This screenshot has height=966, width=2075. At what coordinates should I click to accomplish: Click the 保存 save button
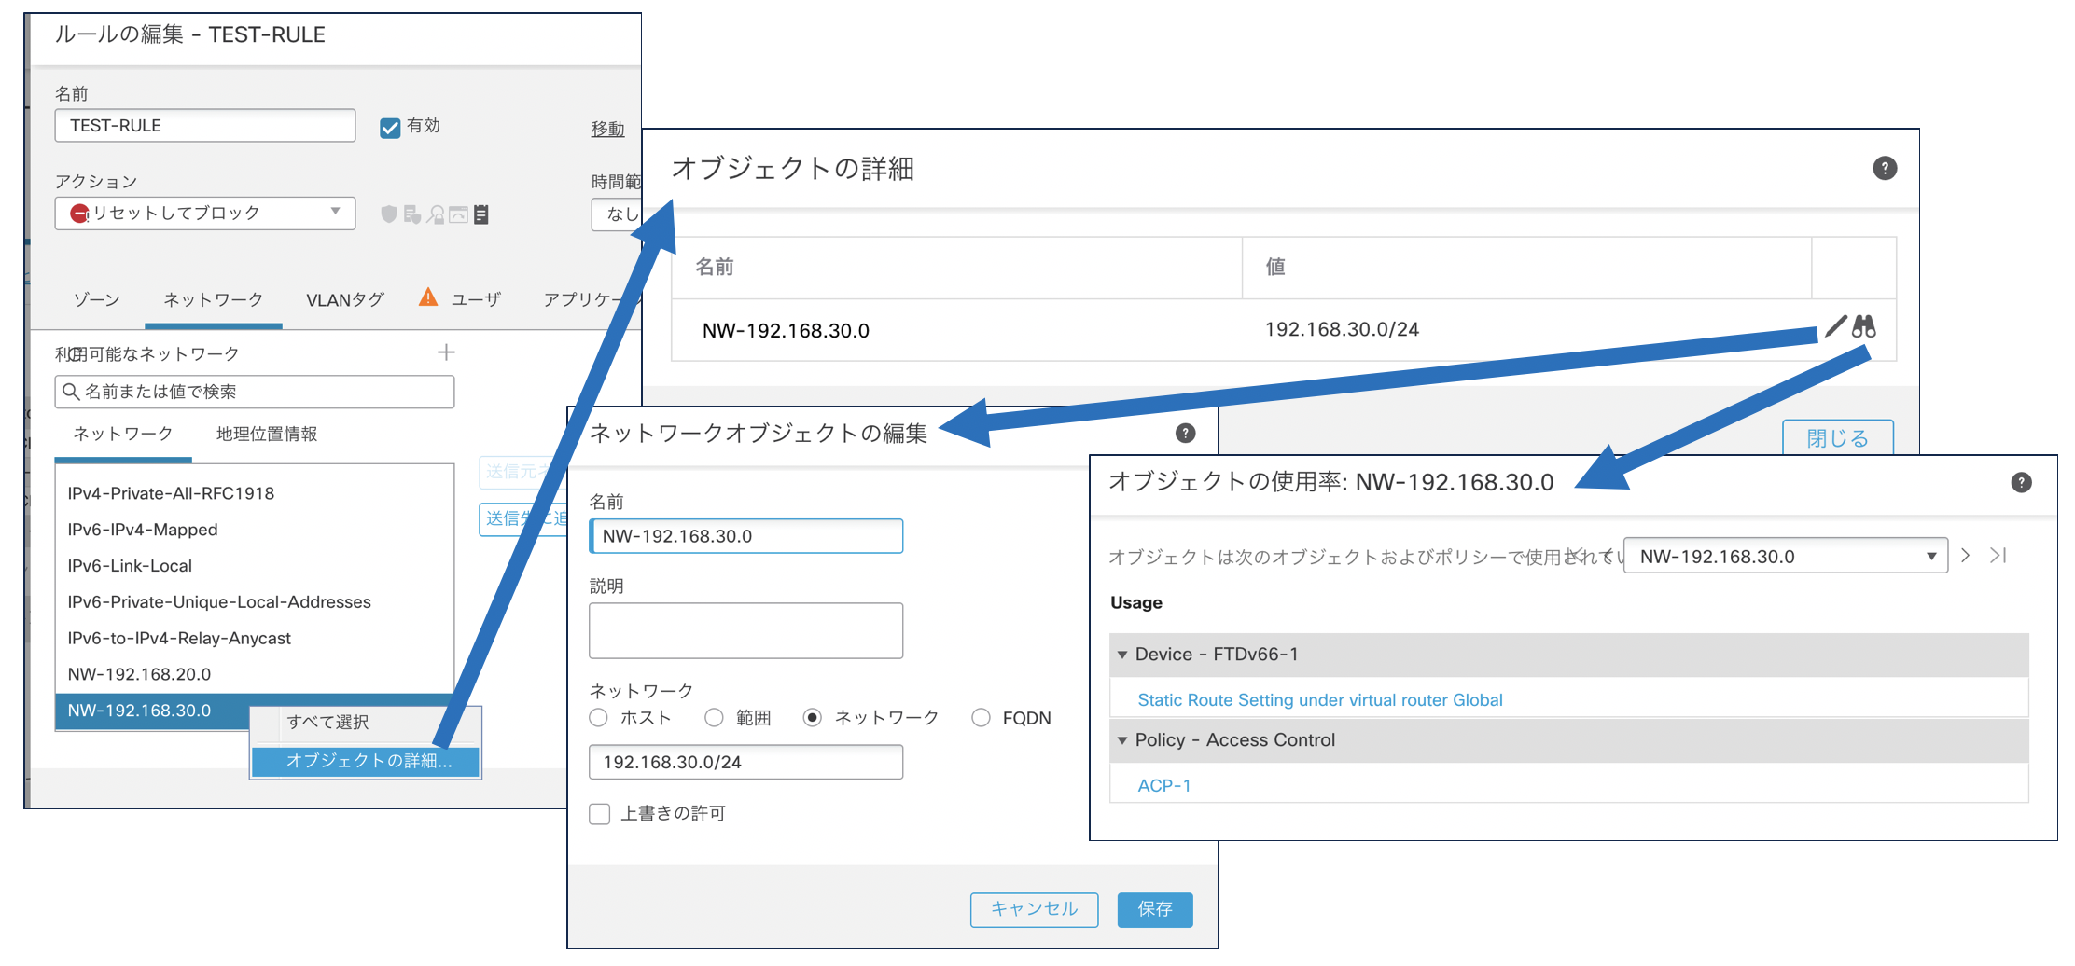[1154, 909]
